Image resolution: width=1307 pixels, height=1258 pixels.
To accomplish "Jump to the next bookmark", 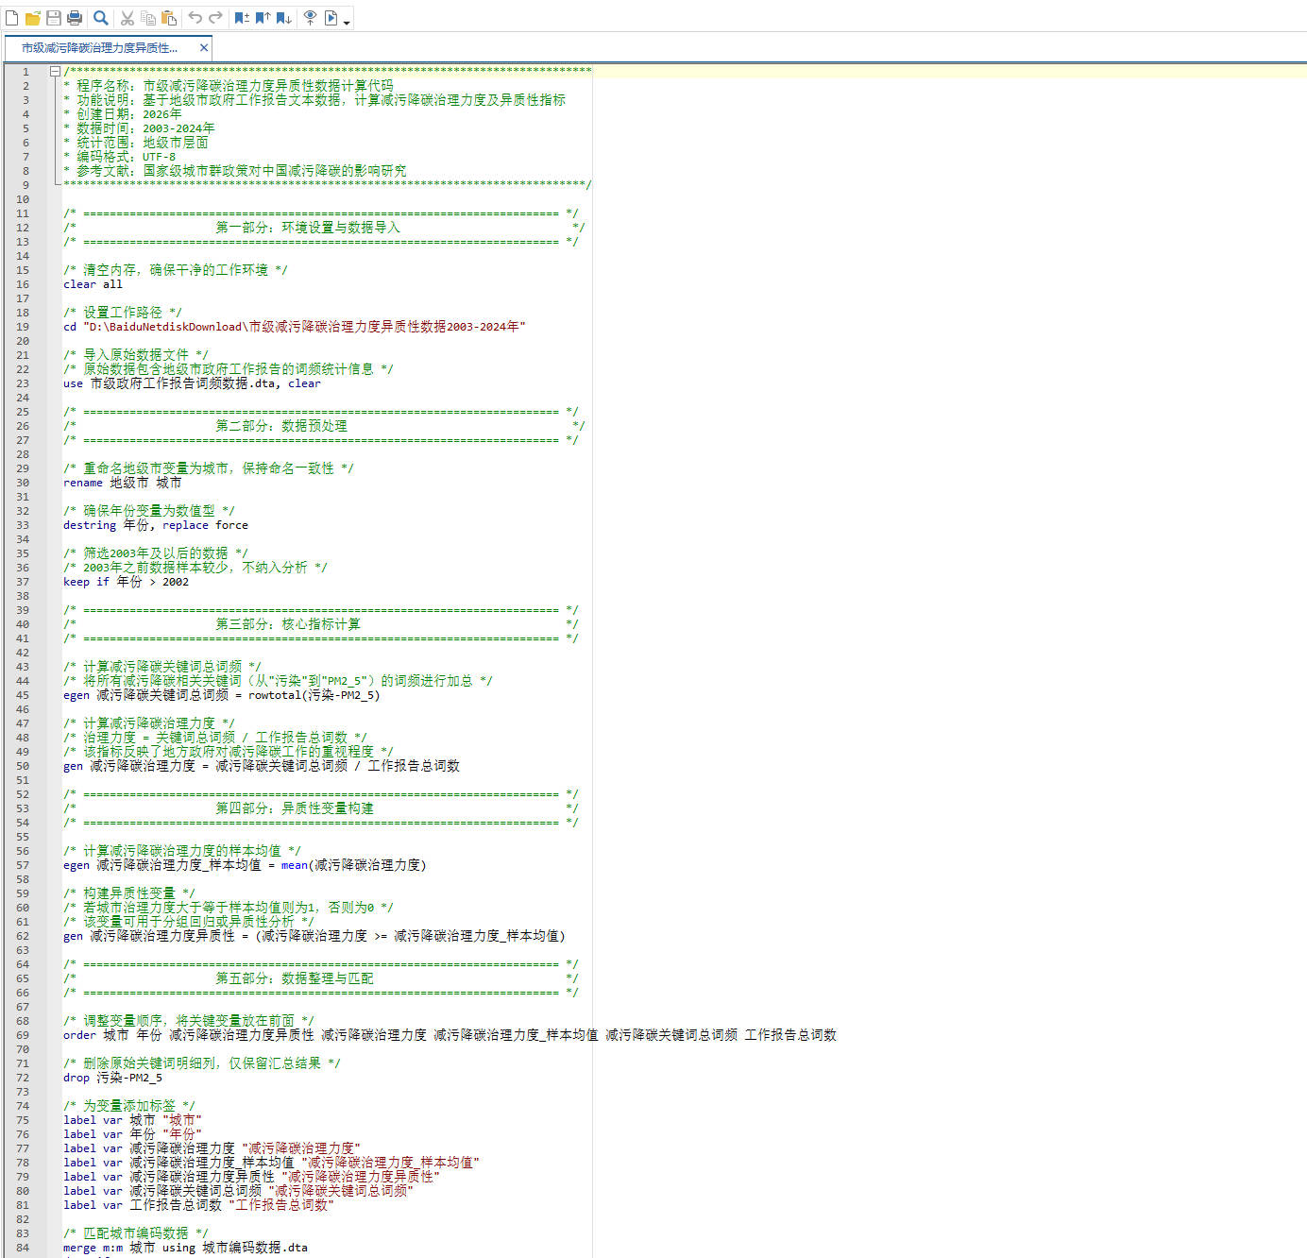I will (x=283, y=18).
